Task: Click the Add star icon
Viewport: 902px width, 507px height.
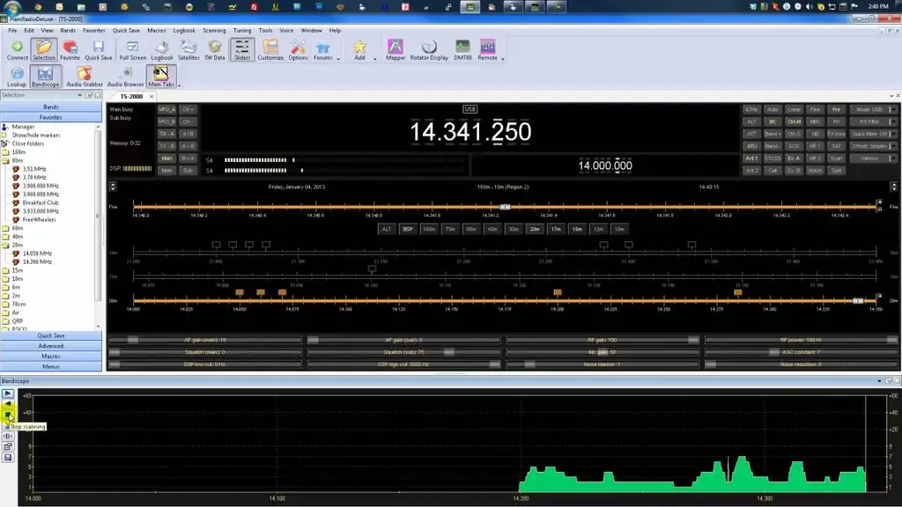Action: coord(359,49)
